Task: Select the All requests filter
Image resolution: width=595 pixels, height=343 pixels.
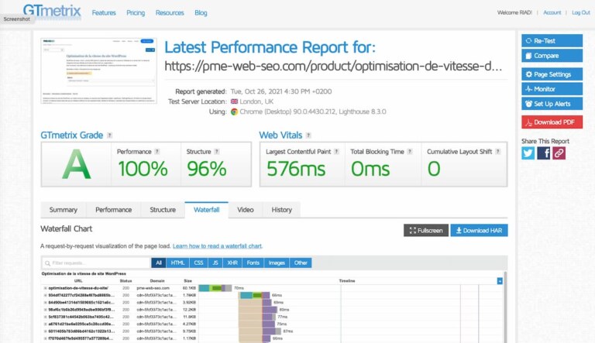Action: (x=159, y=262)
